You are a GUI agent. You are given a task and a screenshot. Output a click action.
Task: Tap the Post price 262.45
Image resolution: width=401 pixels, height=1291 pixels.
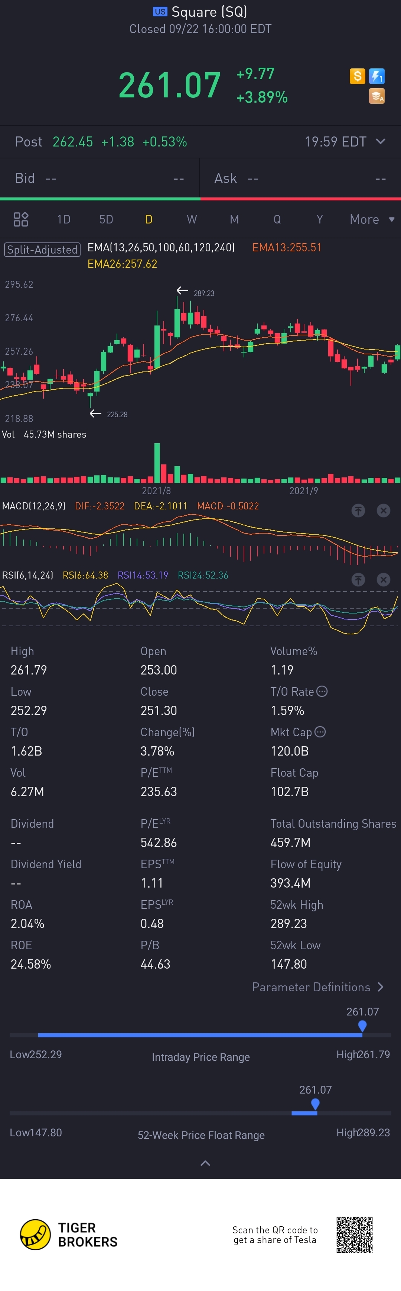click(73, 142)
